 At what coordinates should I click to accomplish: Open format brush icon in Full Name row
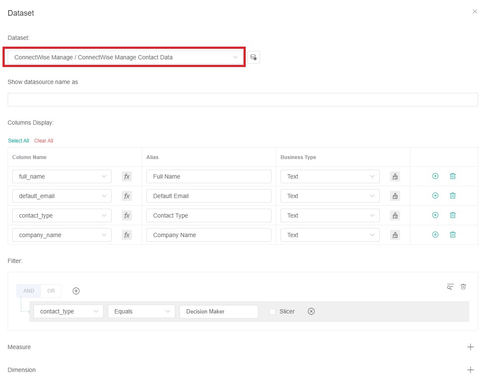tap(395, 176)
